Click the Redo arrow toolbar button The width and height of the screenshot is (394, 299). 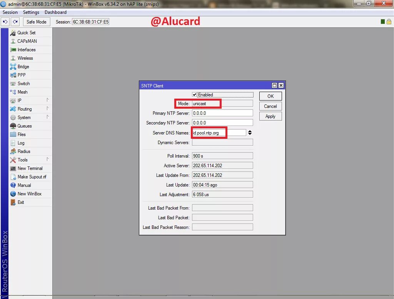pyautogui.click(x=15, y=22)
